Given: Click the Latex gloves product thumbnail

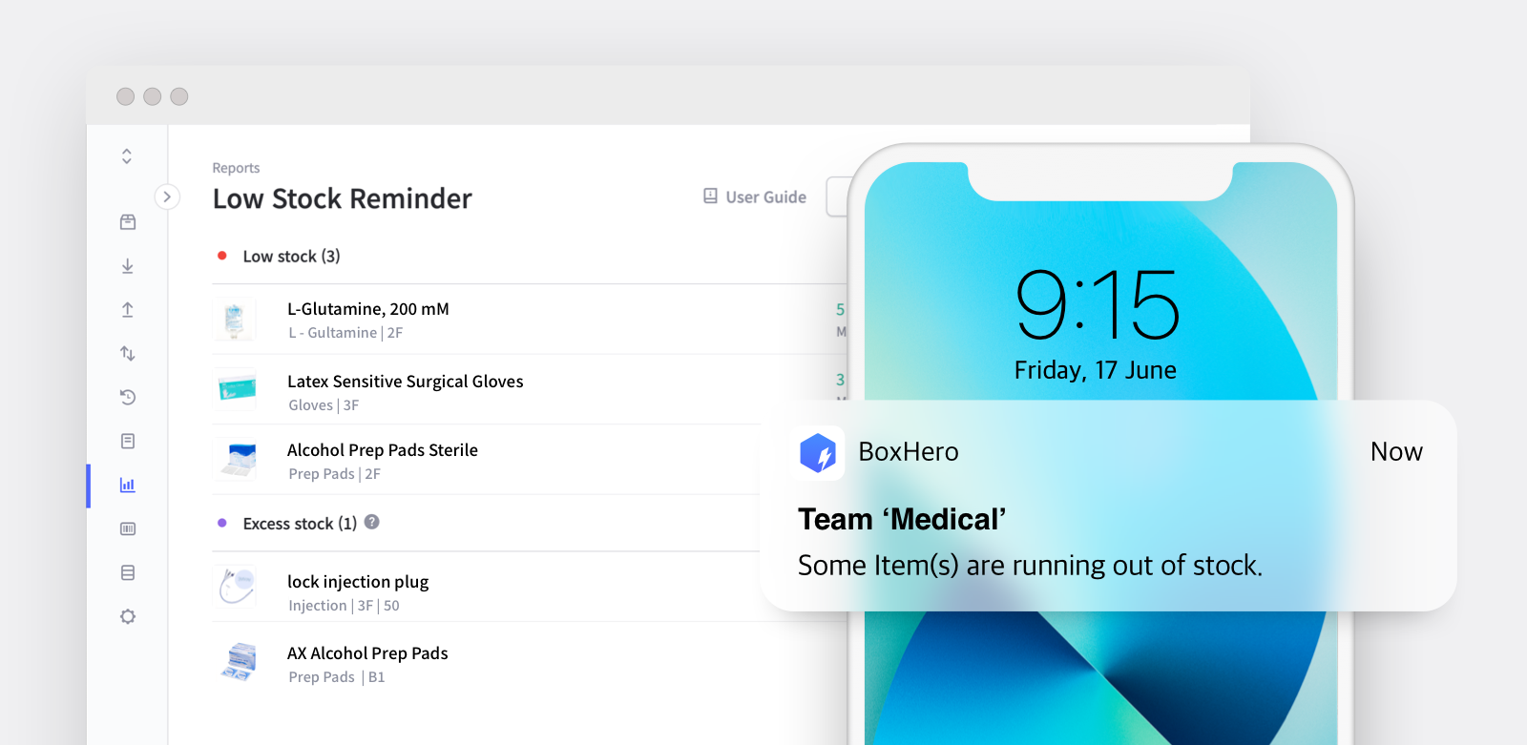Looking at the screenshot, I should (x=235, y=388).
